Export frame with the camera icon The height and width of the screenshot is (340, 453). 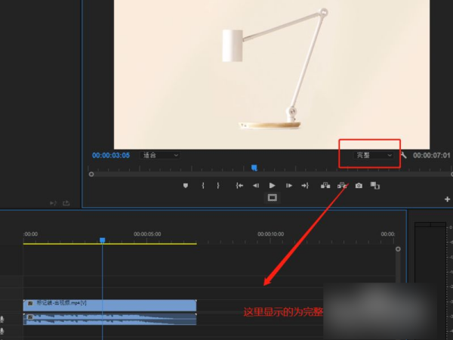359,185
